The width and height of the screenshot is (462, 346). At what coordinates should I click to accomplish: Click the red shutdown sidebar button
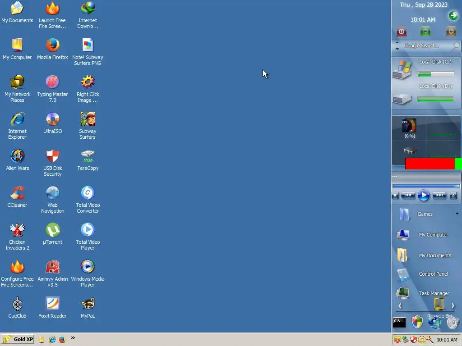tap(401, 32)
